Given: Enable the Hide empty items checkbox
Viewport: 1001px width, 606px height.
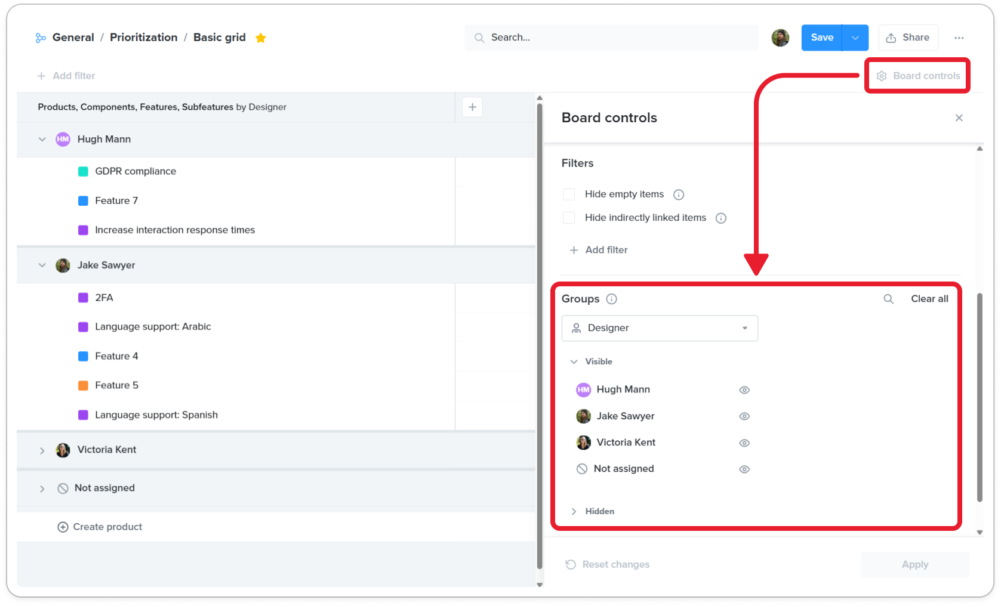Looking at the screenshot, I should tap(568, 194).
